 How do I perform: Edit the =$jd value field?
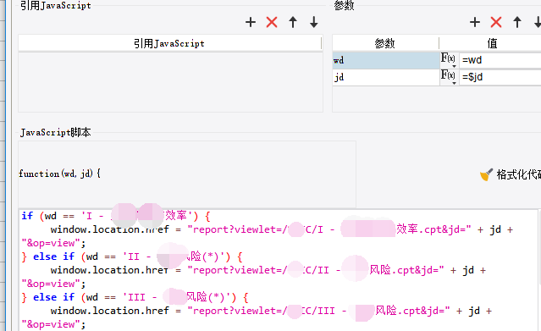[x=500, y=77]
